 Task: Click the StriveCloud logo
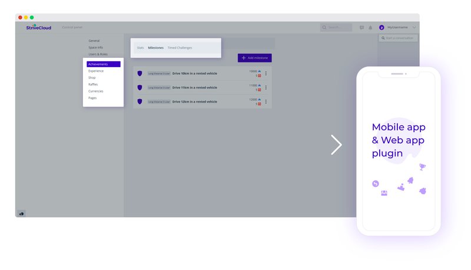[38, 27]
